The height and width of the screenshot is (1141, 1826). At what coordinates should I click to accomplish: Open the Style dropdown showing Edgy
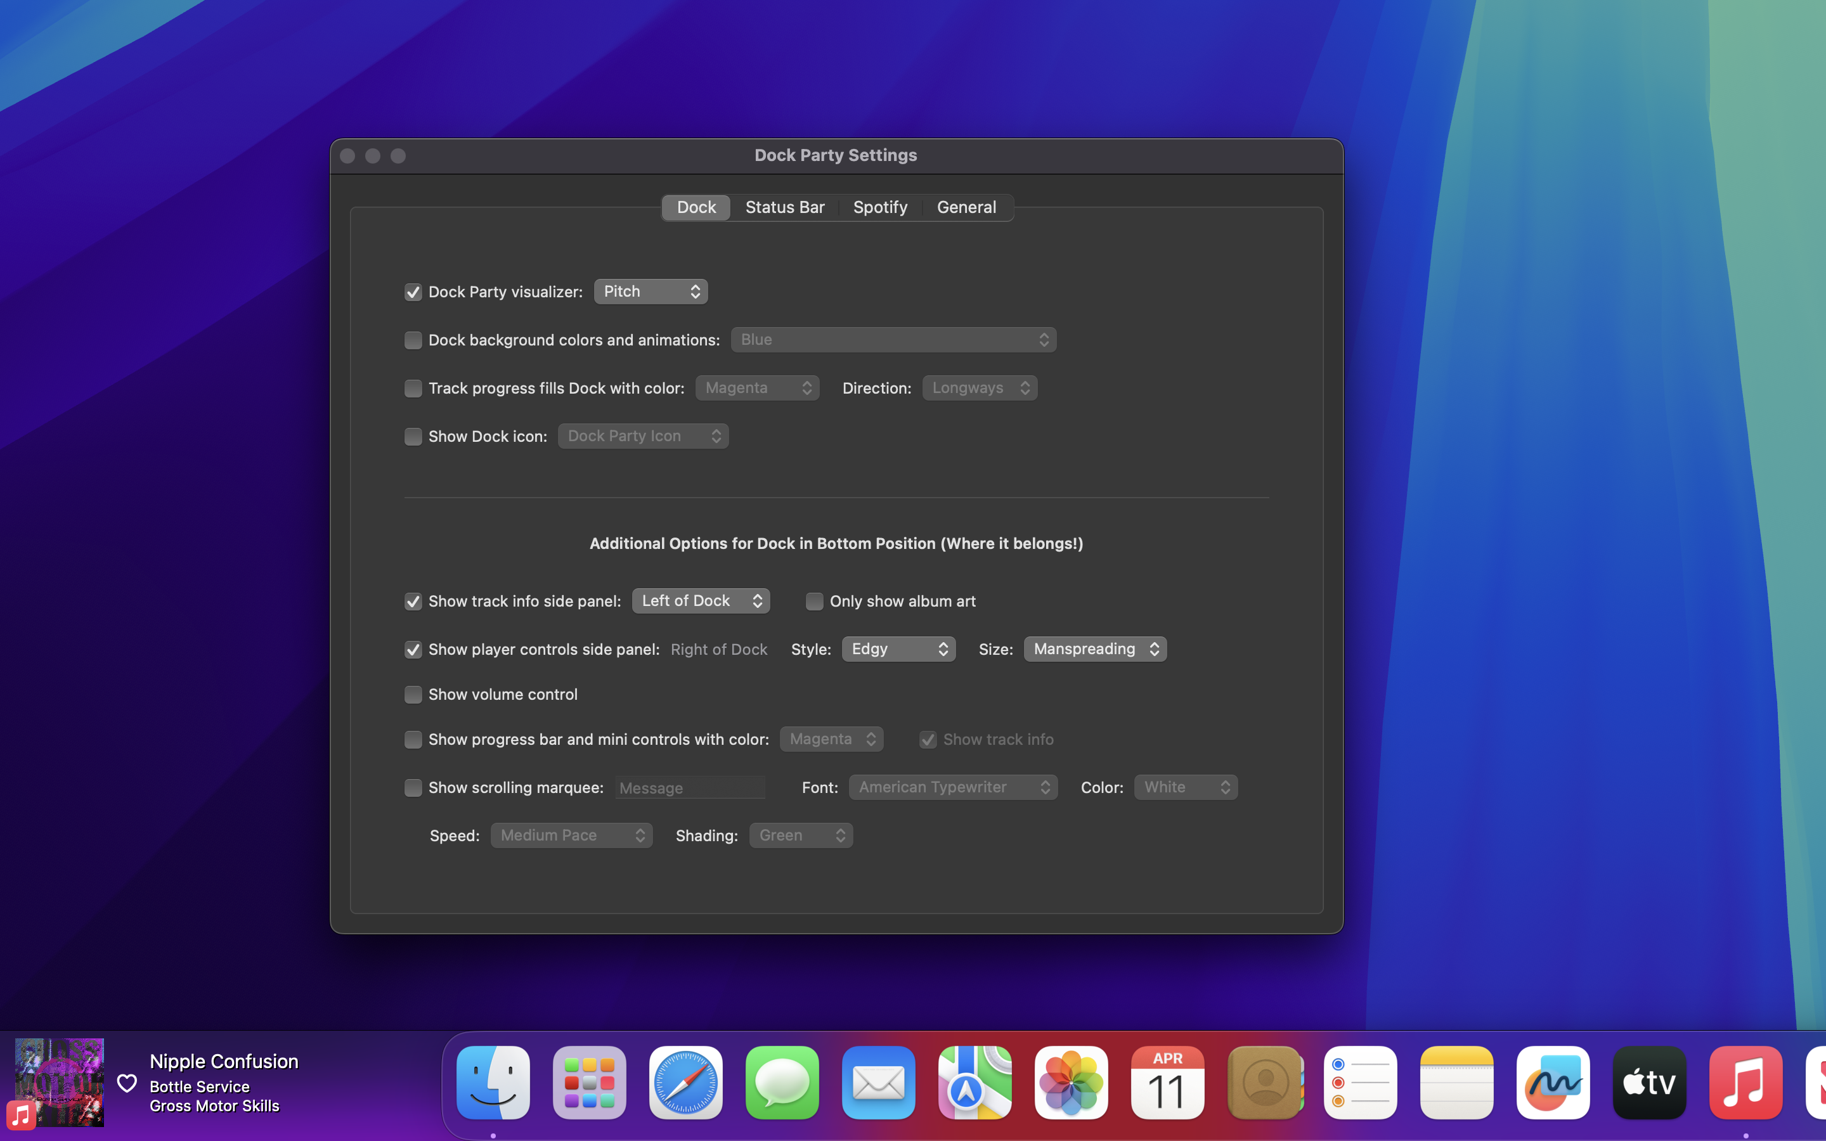pos(897,648)
